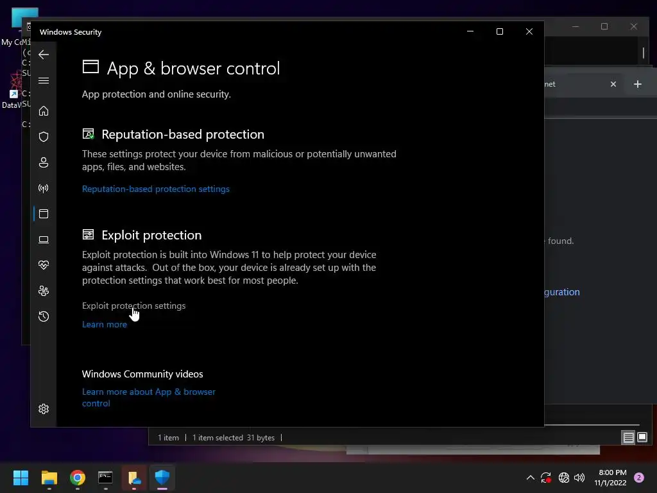This screenshot has height=493, width=657.
Task: Open volume control tray icon
Action: point(579,478)
